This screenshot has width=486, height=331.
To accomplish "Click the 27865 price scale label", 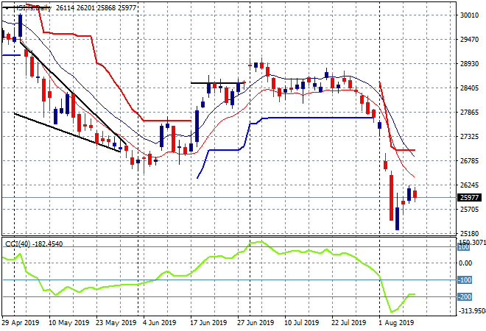I will [x=469, y=112].
